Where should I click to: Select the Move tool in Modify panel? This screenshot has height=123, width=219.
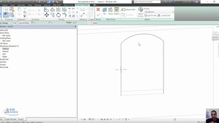pyautogui.click(x=47, y=15)
